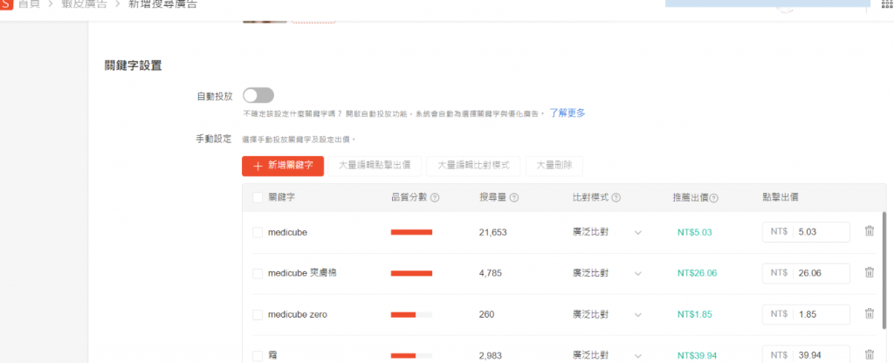Image resolution: width=894 pixels, height=363 pixels.
Task: Open the 了解更多 link
Action: (x=567, y=113)
